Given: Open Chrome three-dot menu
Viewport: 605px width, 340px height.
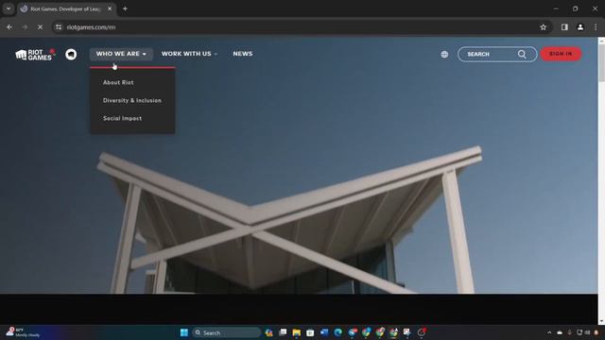Looking at the screenshot, I should click(x=596, y=27).
